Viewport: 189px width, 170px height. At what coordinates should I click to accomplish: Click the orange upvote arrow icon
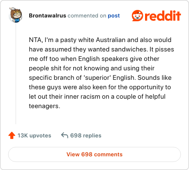12,136
